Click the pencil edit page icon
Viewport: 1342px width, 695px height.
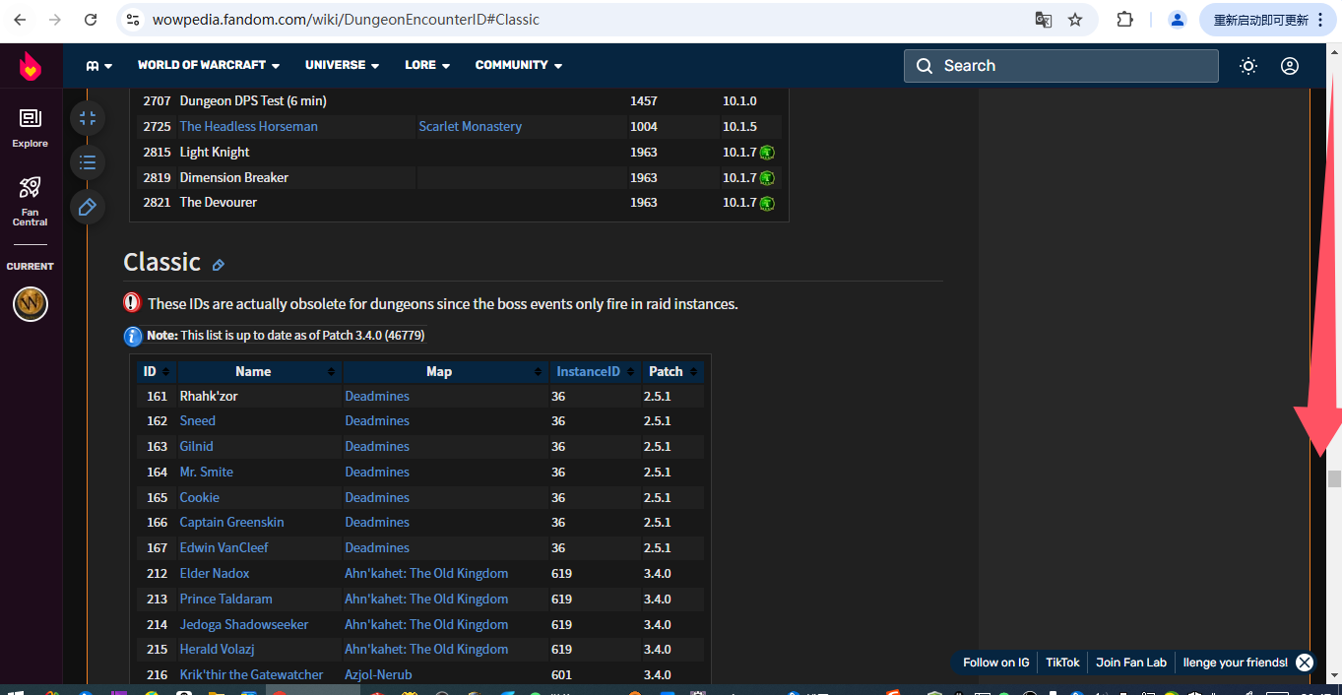88,207
